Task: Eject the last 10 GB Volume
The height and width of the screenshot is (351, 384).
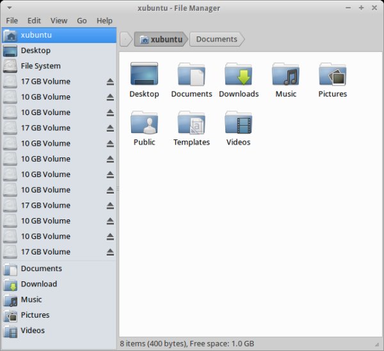Action: 110,237
